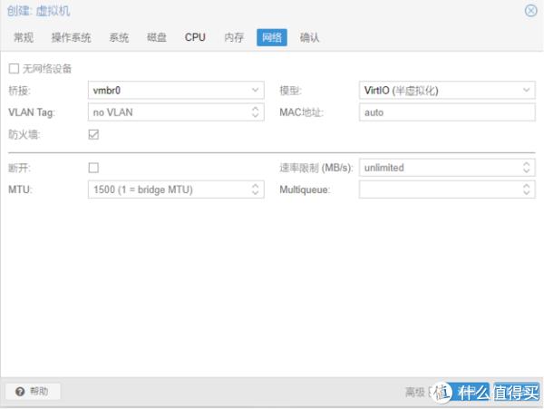The image size is (544, 409).
Task: Enable the 无网络设备 checkbox
Action: click(14, 69)
